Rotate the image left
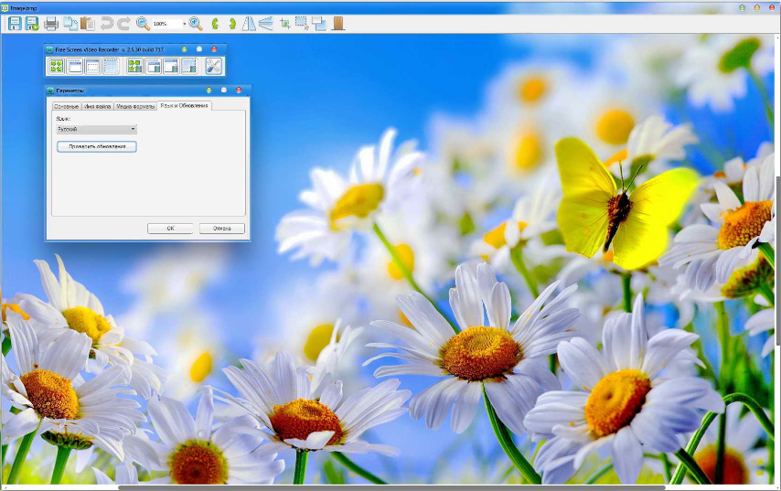The image size is (781, 491). (x=216, y=23)
